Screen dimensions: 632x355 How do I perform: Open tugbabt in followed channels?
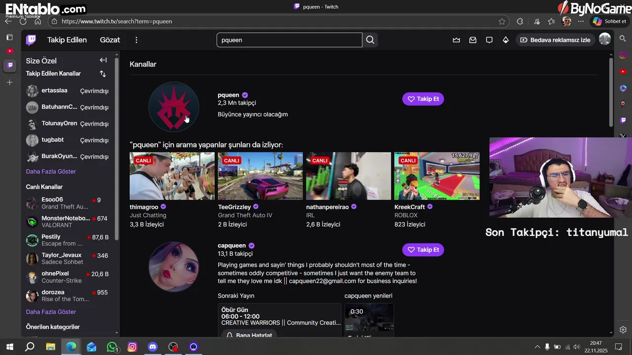coord(67,140)
